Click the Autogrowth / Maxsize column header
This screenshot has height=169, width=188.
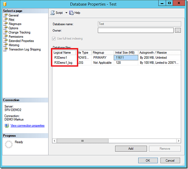159,53
